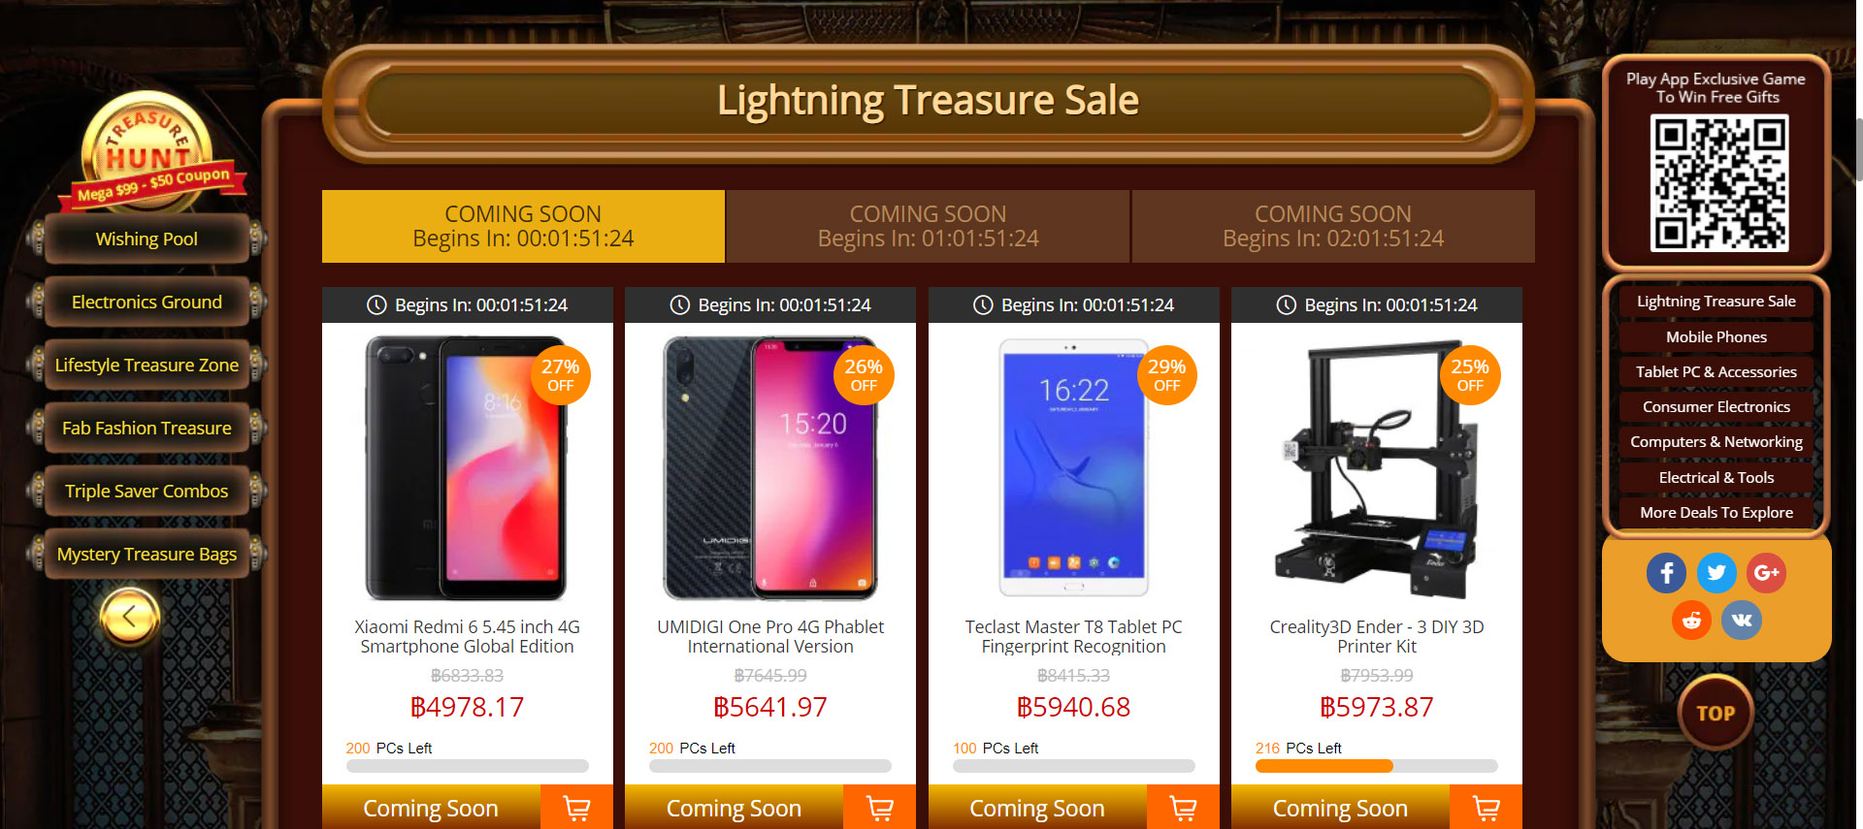Select the third Coming Soon sale tab
1863x829 pixels.
[1333, 226]
